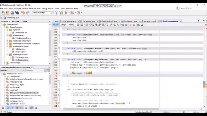The image size is (207, 116).
Task: Toggle Show Inherited Members filter
Action: (x=3, y=108)
